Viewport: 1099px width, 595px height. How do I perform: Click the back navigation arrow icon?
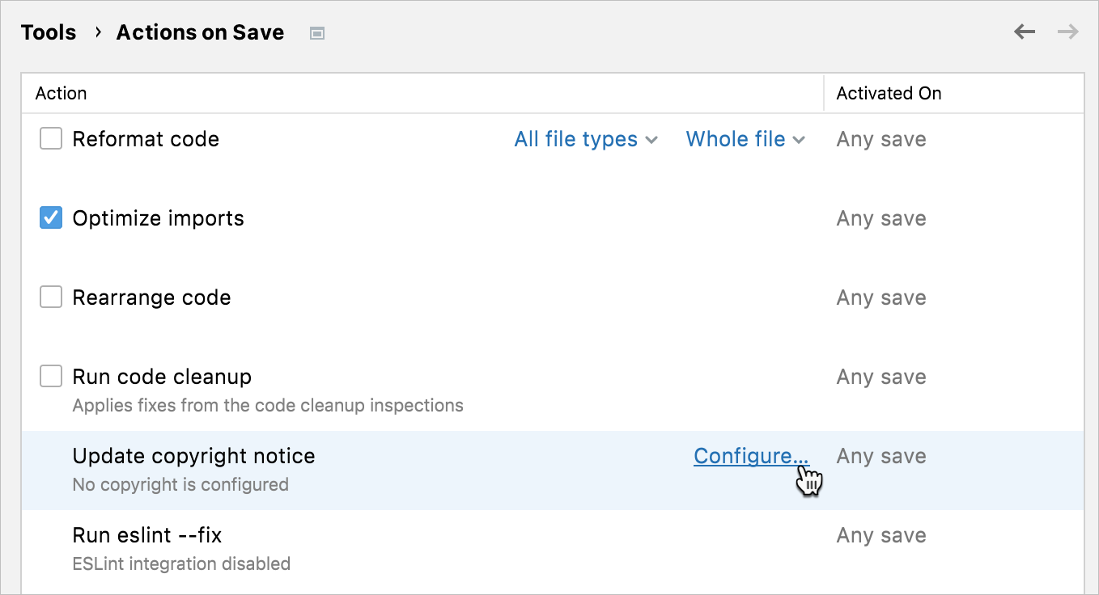(1025, 32)
